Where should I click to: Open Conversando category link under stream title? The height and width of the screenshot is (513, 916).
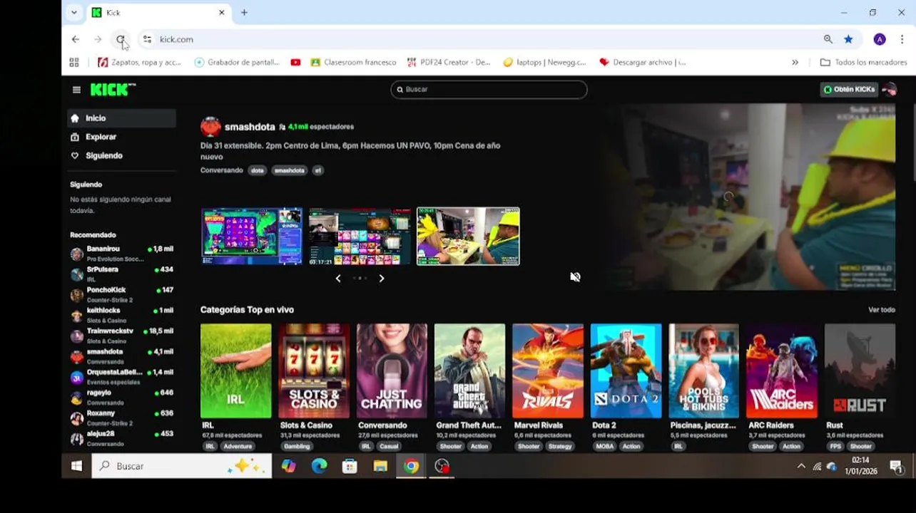click(x=221, y=170)
